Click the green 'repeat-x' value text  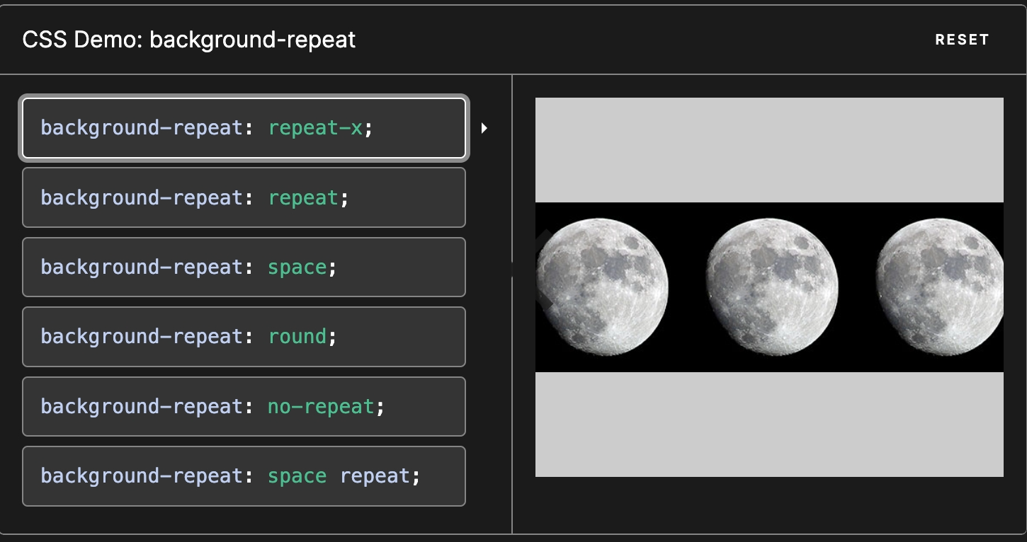[315, 128]
